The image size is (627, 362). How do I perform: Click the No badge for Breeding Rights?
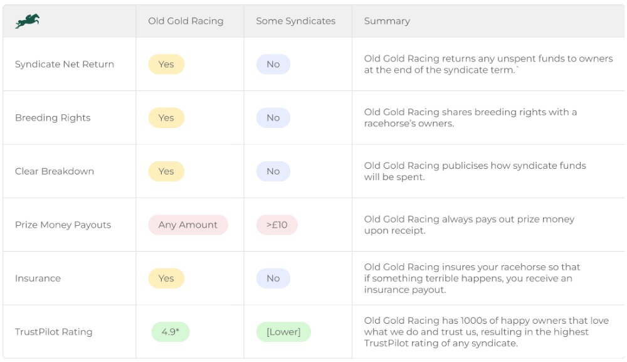tap(273, 117)
